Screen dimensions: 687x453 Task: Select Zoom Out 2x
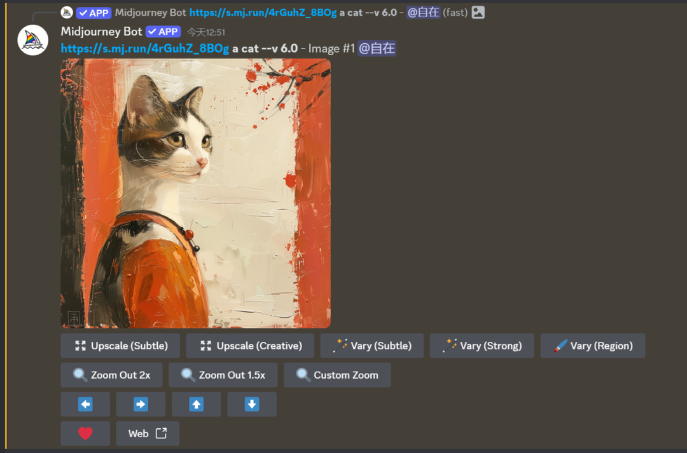click(111, 375)
